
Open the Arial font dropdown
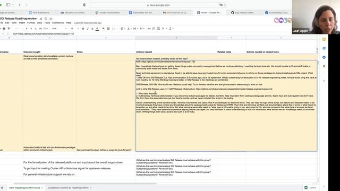tap(59, 29)
